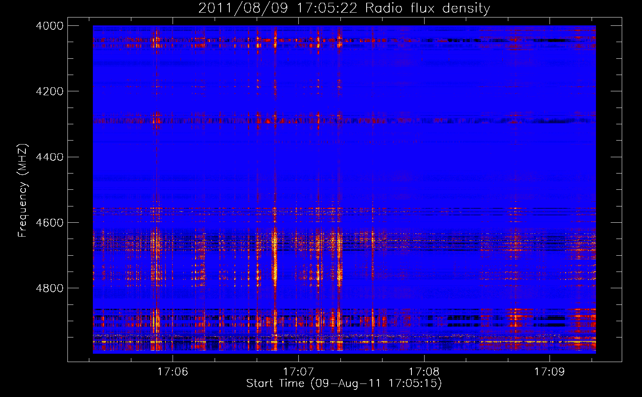
Task: Click the plot title "2011/08/09 17:05:22 Radio flux density"
Action: point(344,8)
